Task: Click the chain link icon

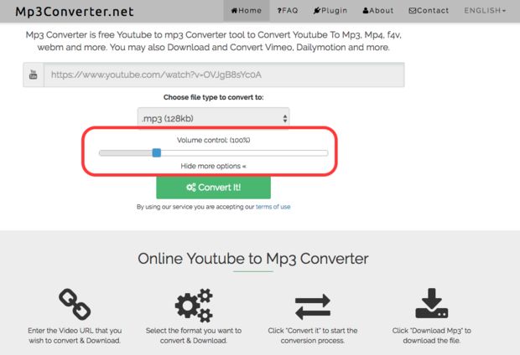Action: 75,304
